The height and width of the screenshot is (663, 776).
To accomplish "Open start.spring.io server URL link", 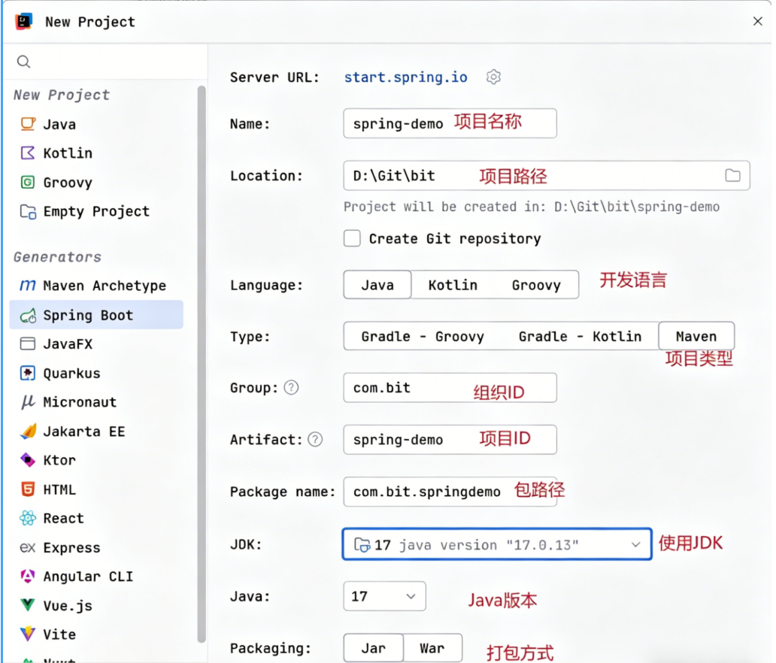I will (x=405, y=77).
